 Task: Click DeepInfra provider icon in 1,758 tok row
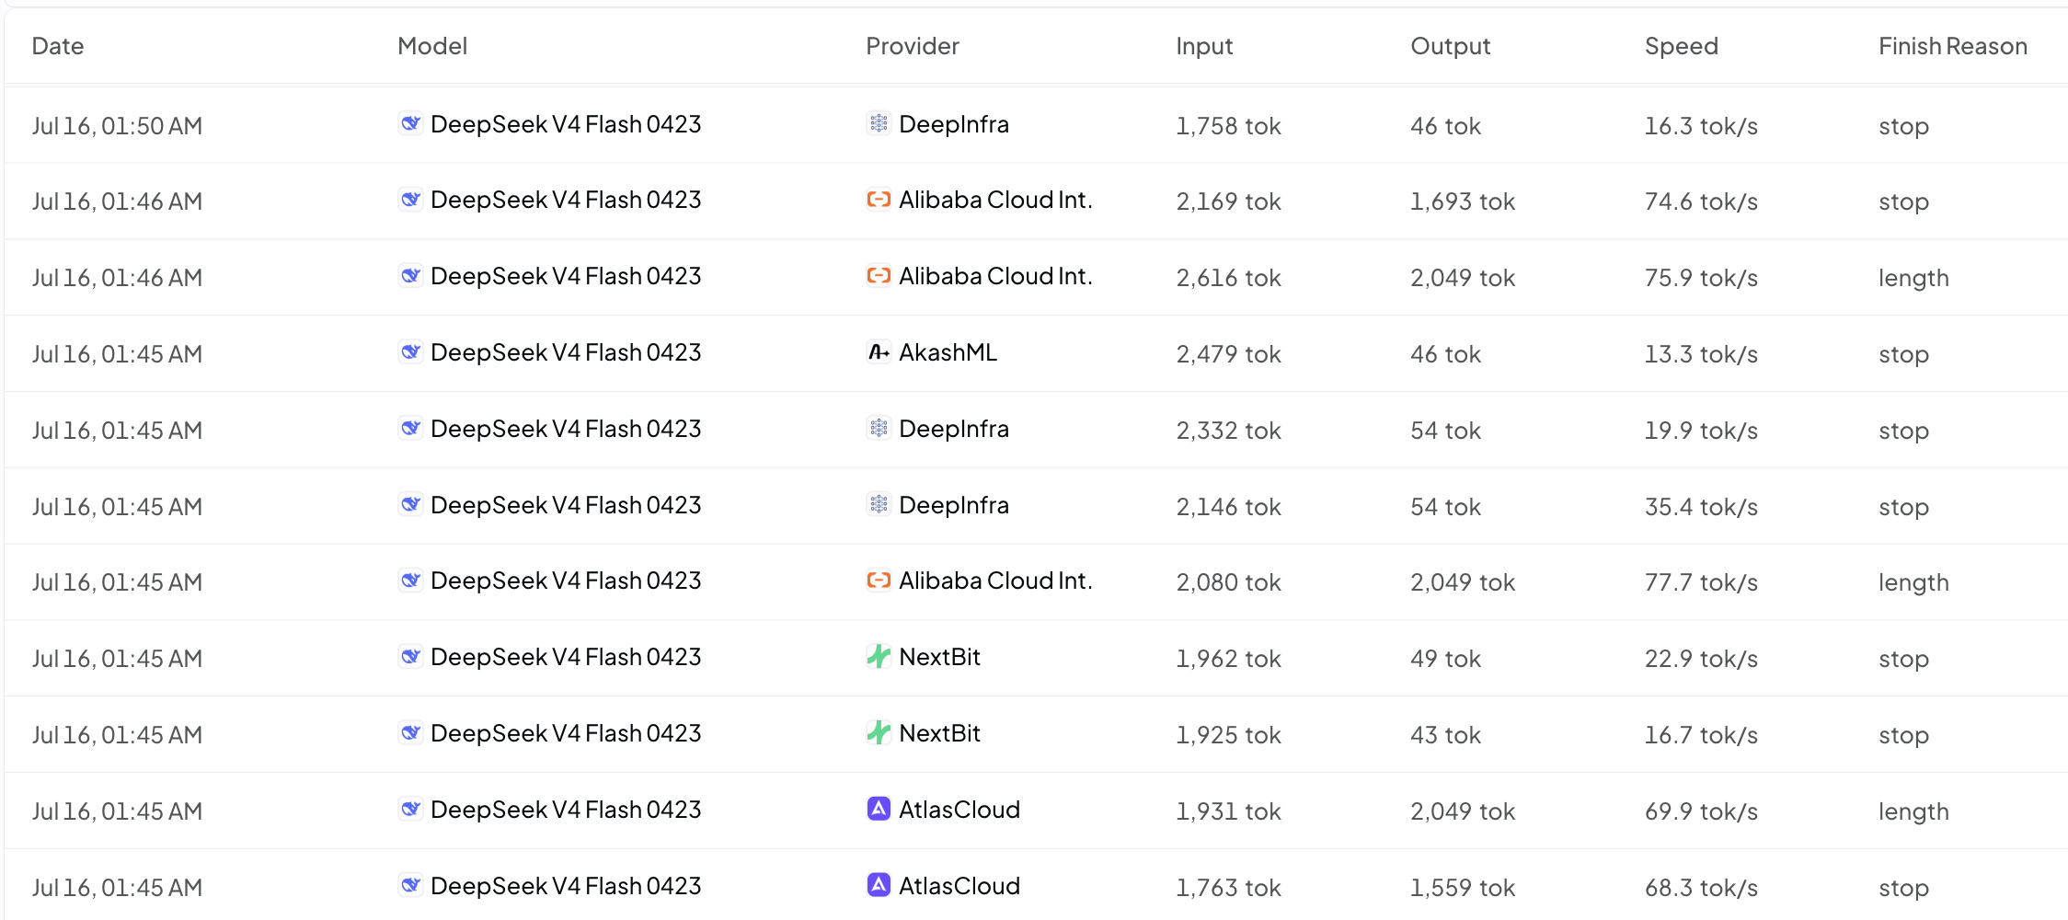point(879,123)
